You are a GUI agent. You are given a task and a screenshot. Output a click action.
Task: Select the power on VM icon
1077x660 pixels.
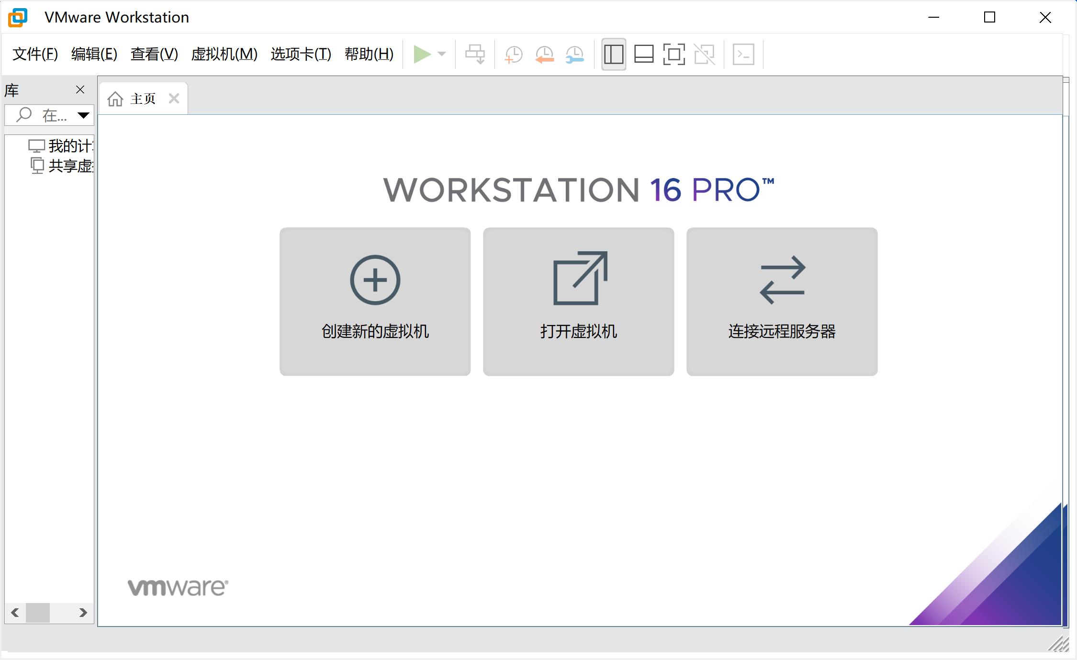(x=423, y=54)
